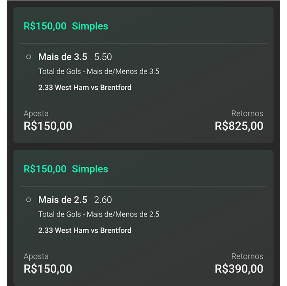Click the Retornos label above R$825,00
Viewport: 287px width, 286px height.
pyautogui.click(x=247, y=113)
